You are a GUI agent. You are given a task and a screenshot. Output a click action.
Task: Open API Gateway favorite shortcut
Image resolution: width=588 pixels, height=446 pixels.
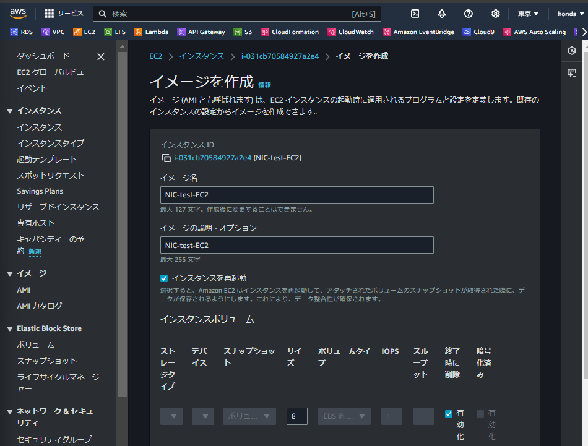click(x=201, y=32)
